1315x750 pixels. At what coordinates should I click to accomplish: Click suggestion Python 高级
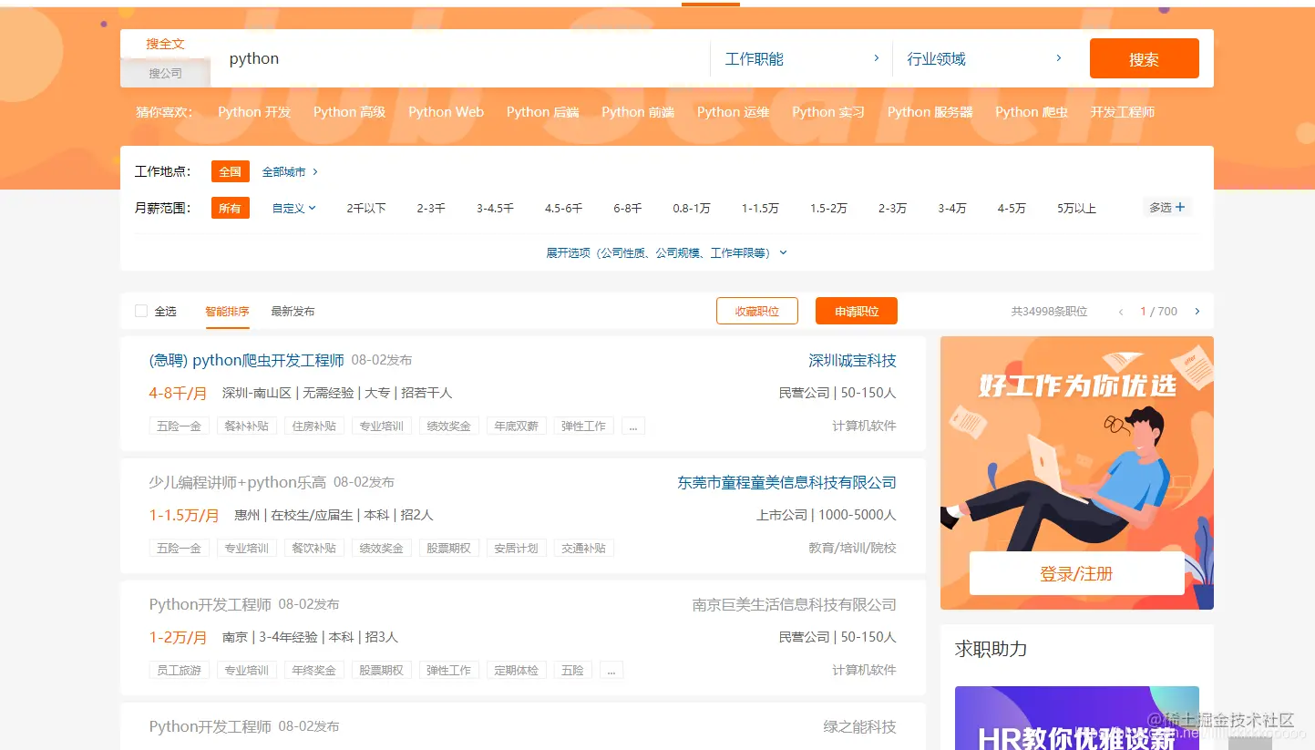[x=349, y=112]
